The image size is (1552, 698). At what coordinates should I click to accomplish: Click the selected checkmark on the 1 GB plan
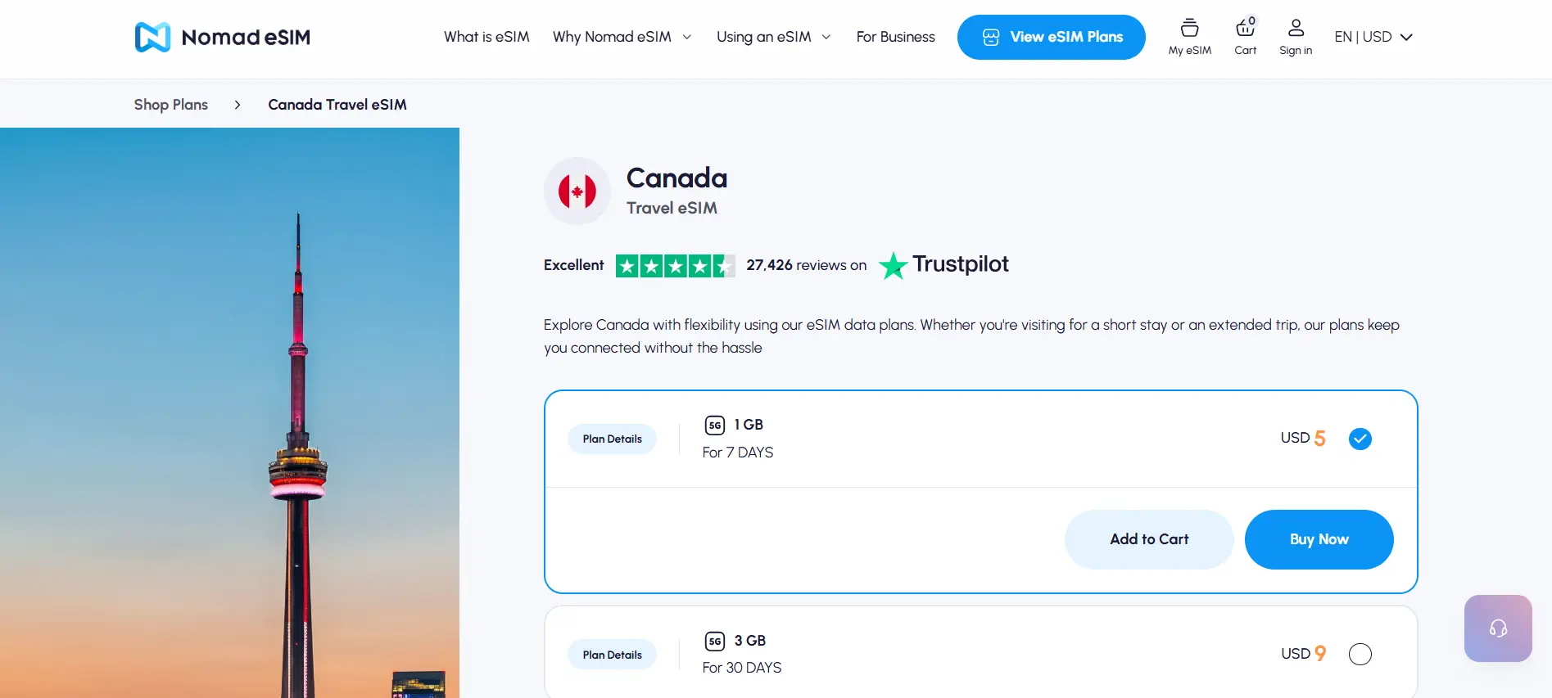click(1360, 439)
